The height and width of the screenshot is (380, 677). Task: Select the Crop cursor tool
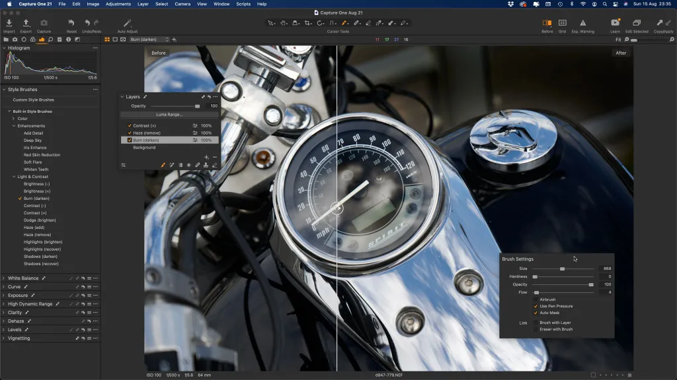(308, 23)
